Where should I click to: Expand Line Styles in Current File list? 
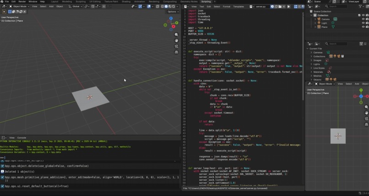click(x=311, y=68)
